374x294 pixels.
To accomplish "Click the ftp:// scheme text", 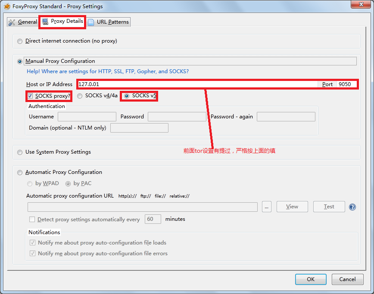I will tap(146, 196).
